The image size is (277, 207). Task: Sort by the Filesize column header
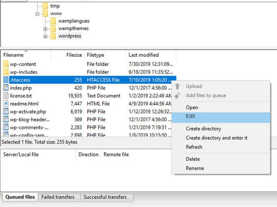point(67,55)
